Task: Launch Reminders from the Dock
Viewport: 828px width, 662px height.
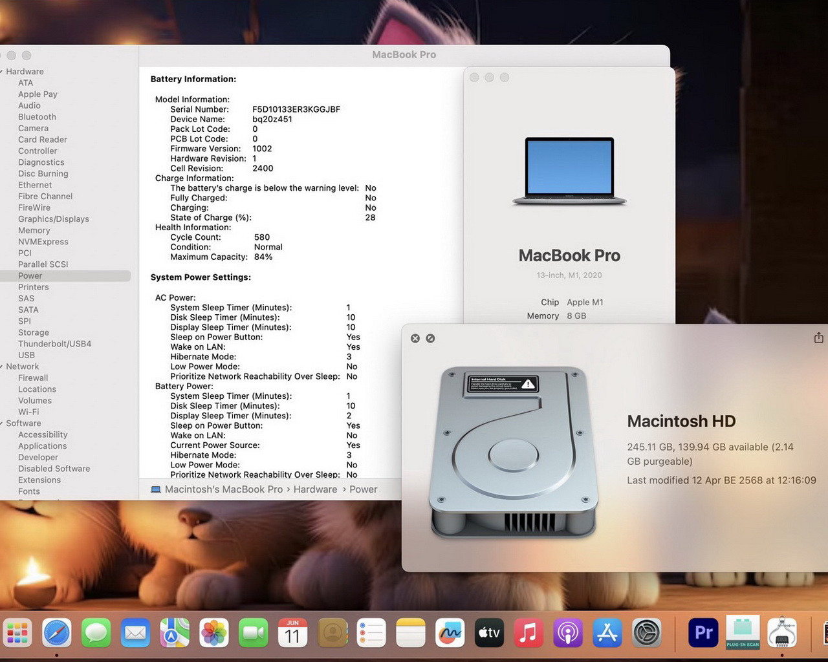Action: (371, 632)
